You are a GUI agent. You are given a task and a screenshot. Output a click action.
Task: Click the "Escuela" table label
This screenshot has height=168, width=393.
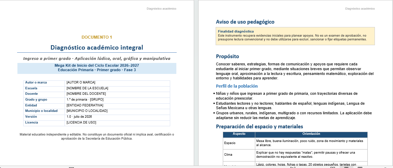click(x=31, y=88)
